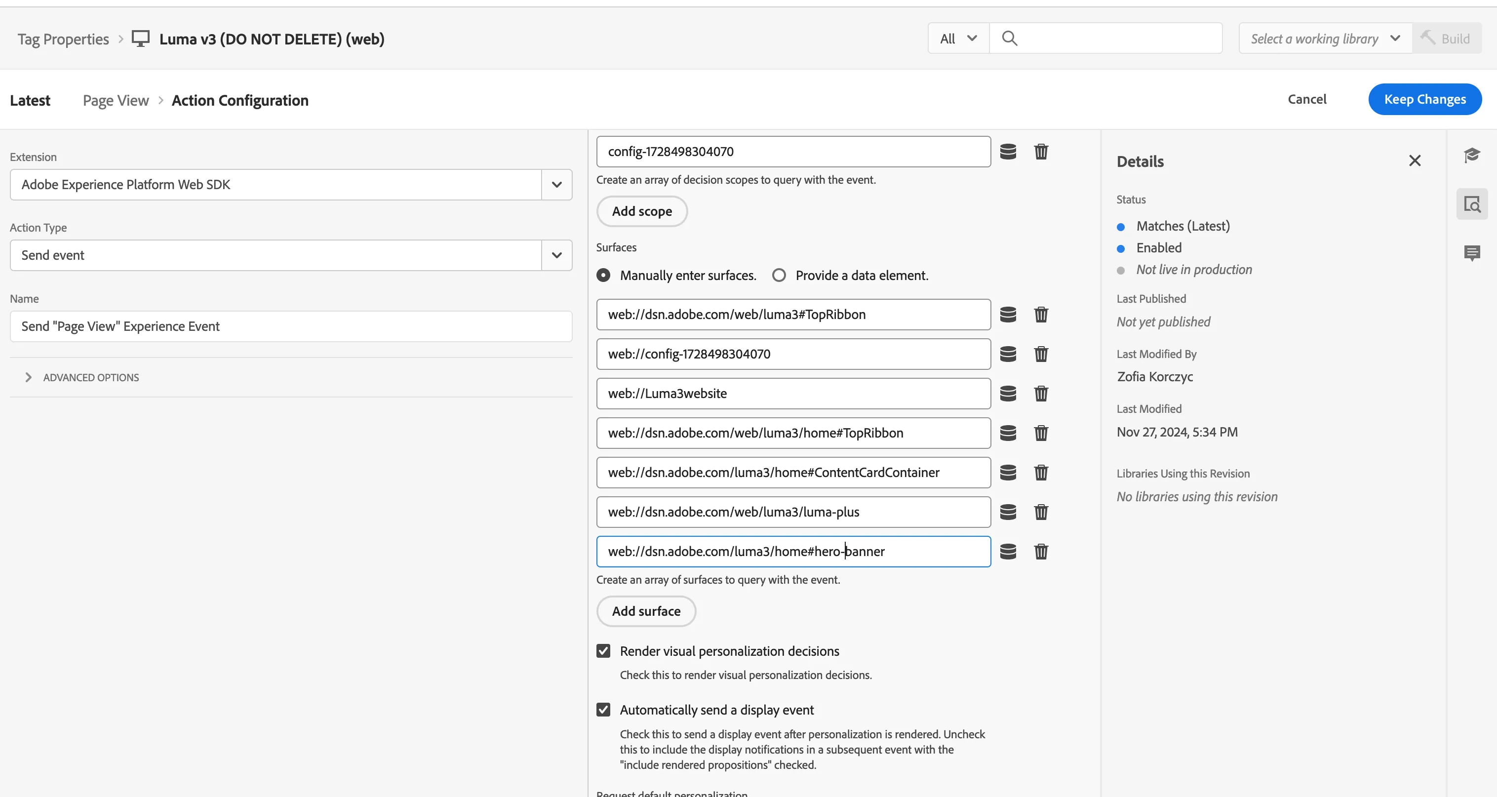Open the Extension dropdown
The image size is (1497, 797).
pyautogui.click(x=291, y=185)
